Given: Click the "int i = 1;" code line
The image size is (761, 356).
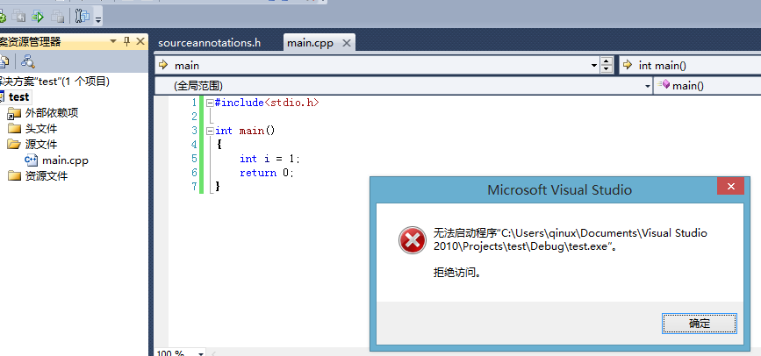Looking at the screenshot, I should point(269,159).
